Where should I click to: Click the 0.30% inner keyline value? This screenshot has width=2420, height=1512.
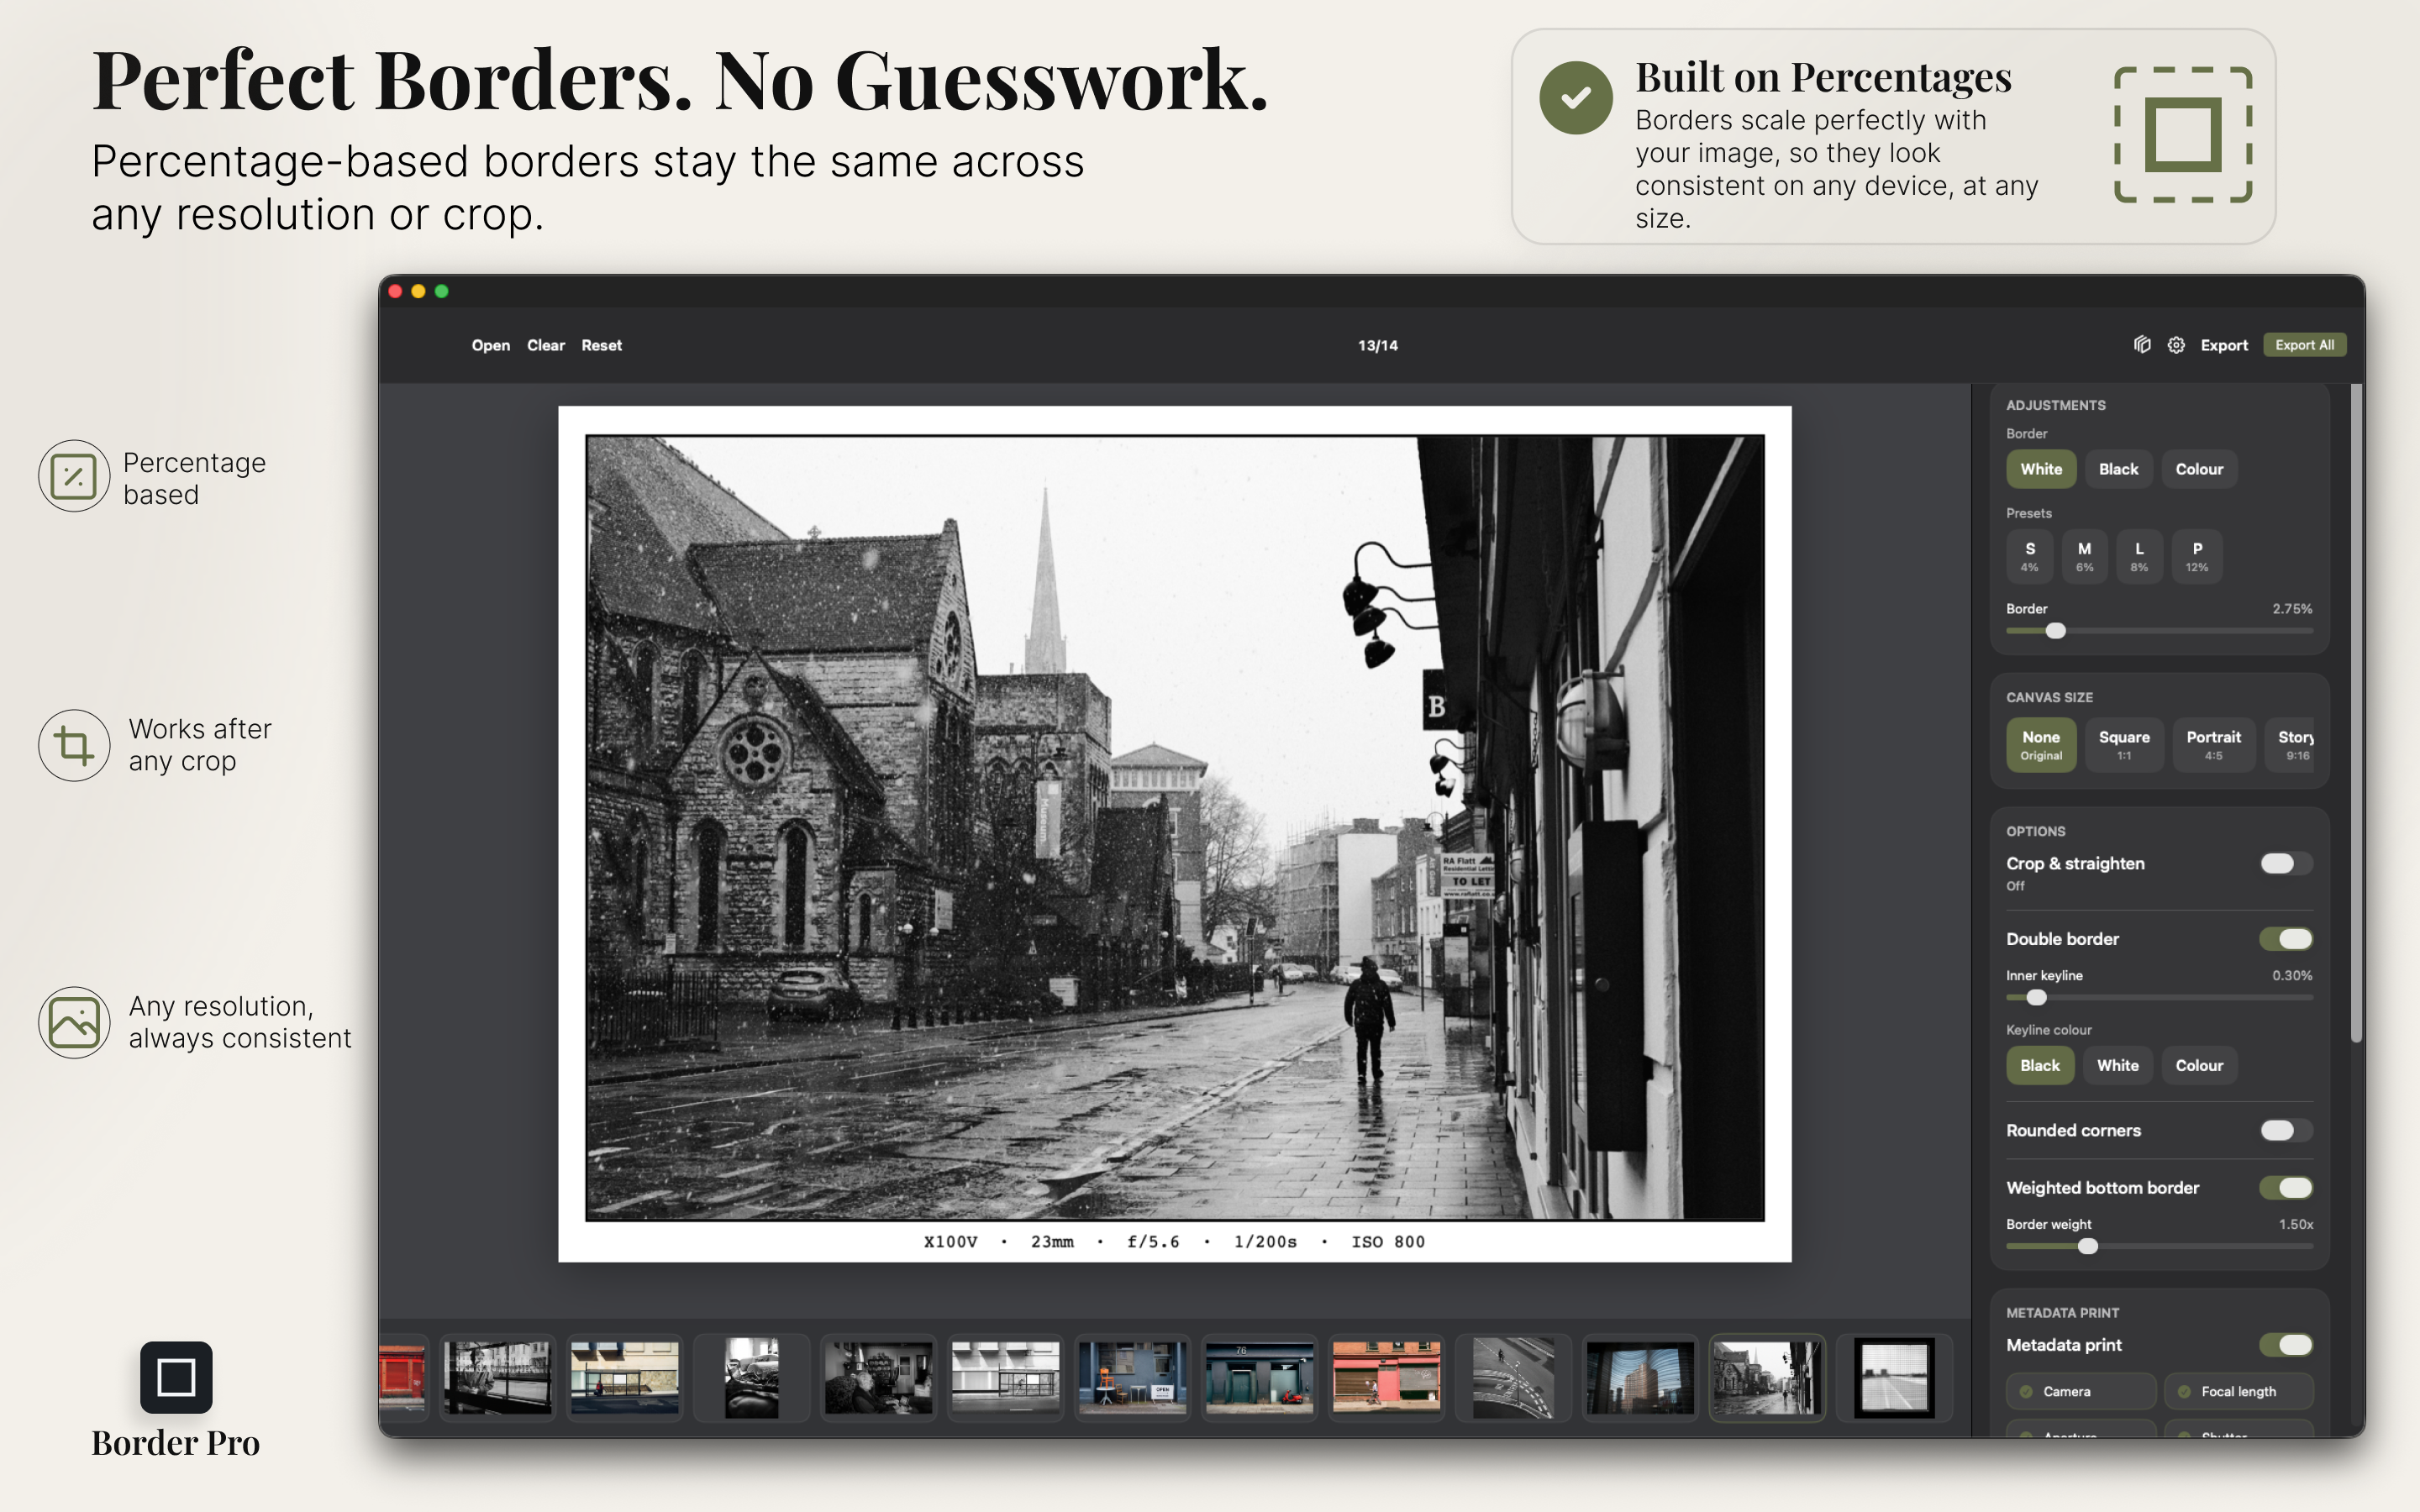point(2292,975)
